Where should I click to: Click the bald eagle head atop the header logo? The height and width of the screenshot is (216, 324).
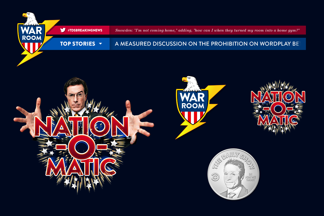(x=29, y=18)
